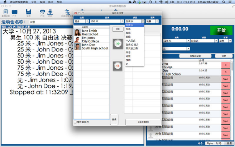Screen dimensions: 235x147
Task: Click the 保存 floppy disk icon
Action: 28,13
